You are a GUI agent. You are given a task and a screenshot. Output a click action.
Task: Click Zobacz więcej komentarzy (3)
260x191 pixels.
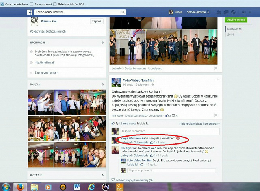pyautogui.click(x=134, y=180)
